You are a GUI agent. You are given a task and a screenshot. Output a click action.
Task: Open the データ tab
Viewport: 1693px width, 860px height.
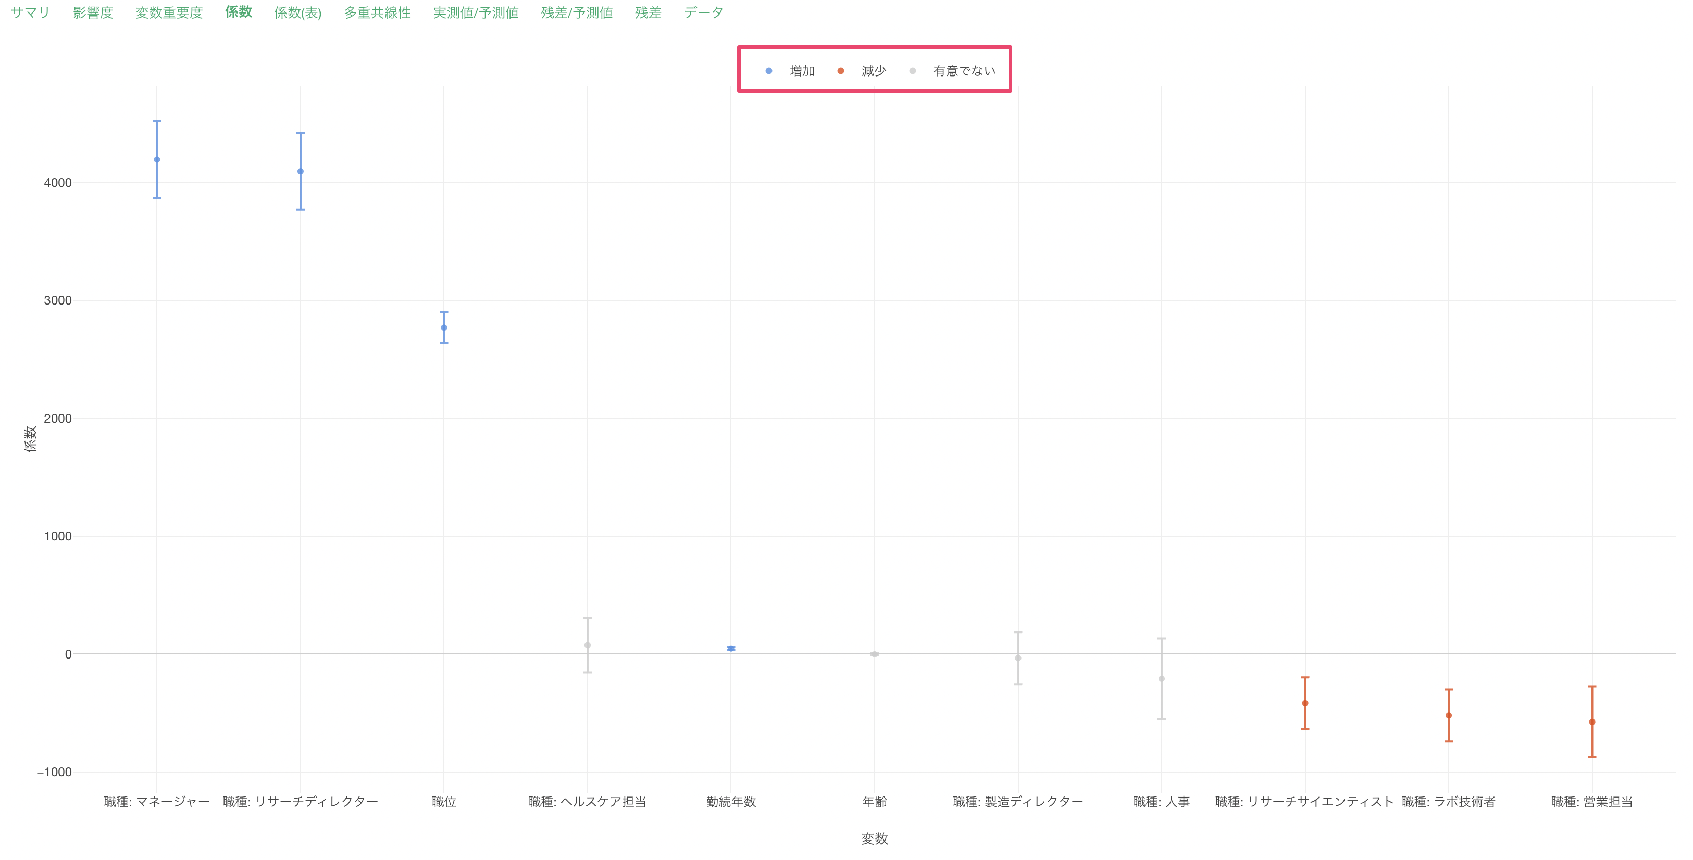pos(703,12)
